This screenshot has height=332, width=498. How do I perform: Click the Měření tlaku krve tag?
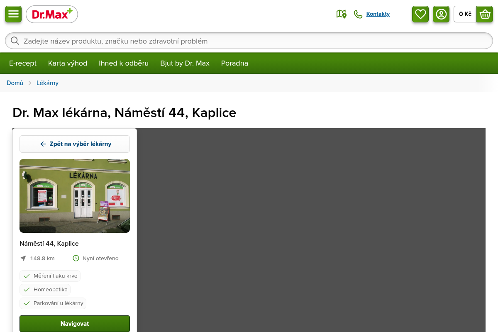tap(50, 276)
